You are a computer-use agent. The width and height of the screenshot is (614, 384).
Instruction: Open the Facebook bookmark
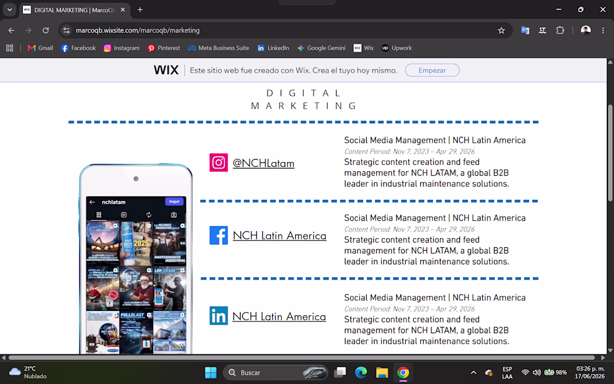click(79, 48)
